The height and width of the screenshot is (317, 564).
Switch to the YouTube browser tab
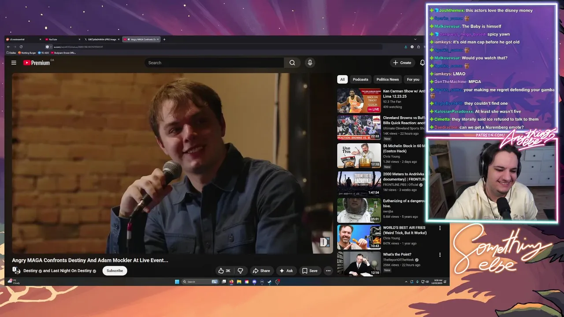[63, 39]
